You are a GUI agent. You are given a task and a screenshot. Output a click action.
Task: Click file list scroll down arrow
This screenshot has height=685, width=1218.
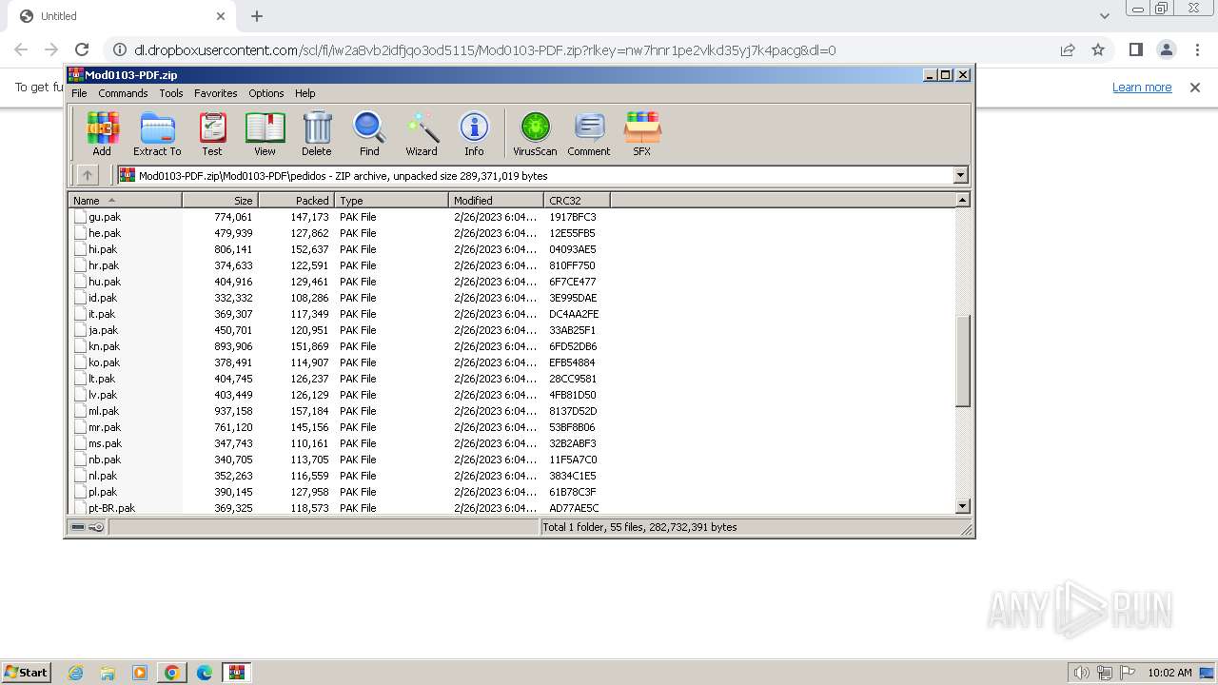963,507
